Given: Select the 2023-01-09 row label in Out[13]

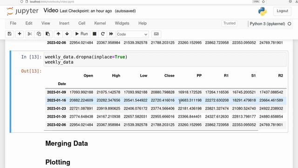Looking at the screenshot, I should 56,92.
